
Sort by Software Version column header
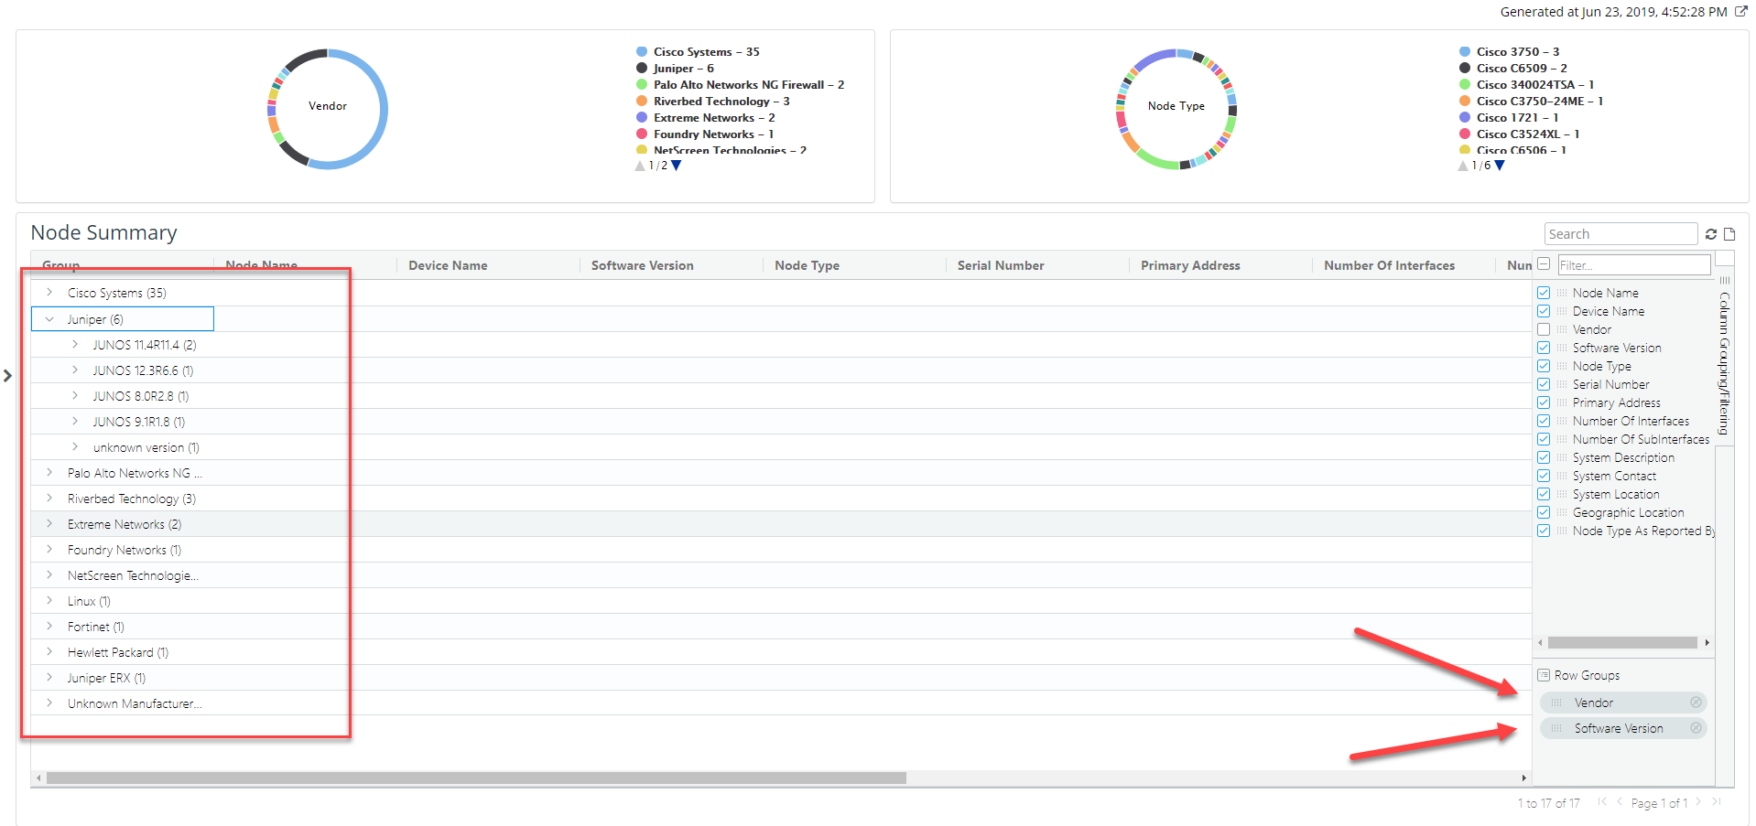(642, 265)
